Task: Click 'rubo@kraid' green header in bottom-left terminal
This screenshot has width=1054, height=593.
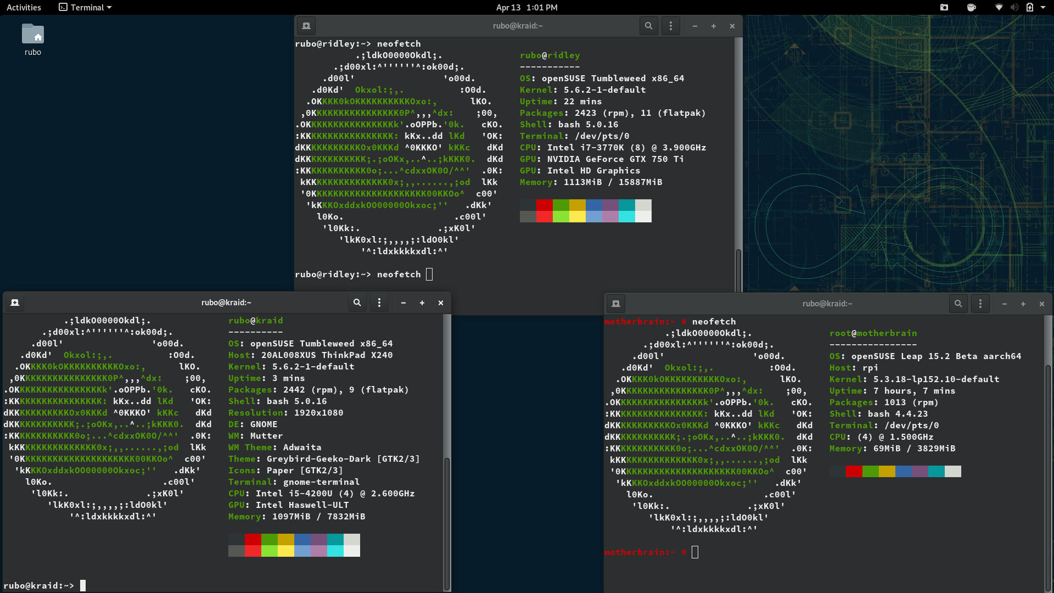Action: coord(255,320)
